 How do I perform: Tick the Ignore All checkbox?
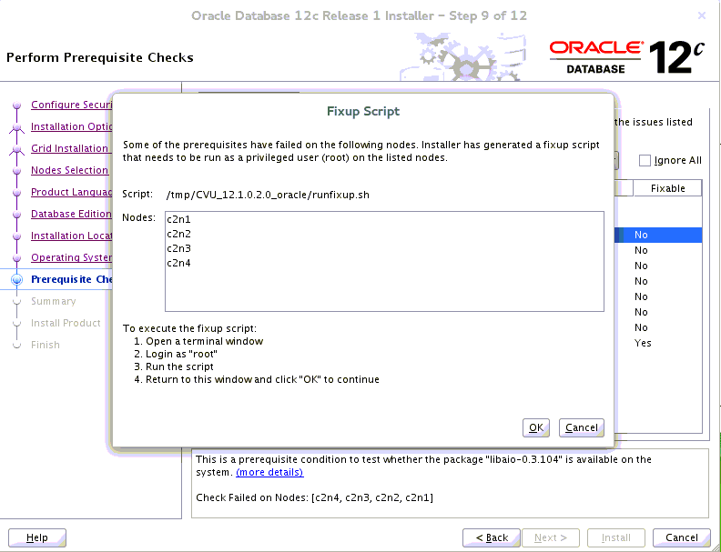(x=645, y=160)
